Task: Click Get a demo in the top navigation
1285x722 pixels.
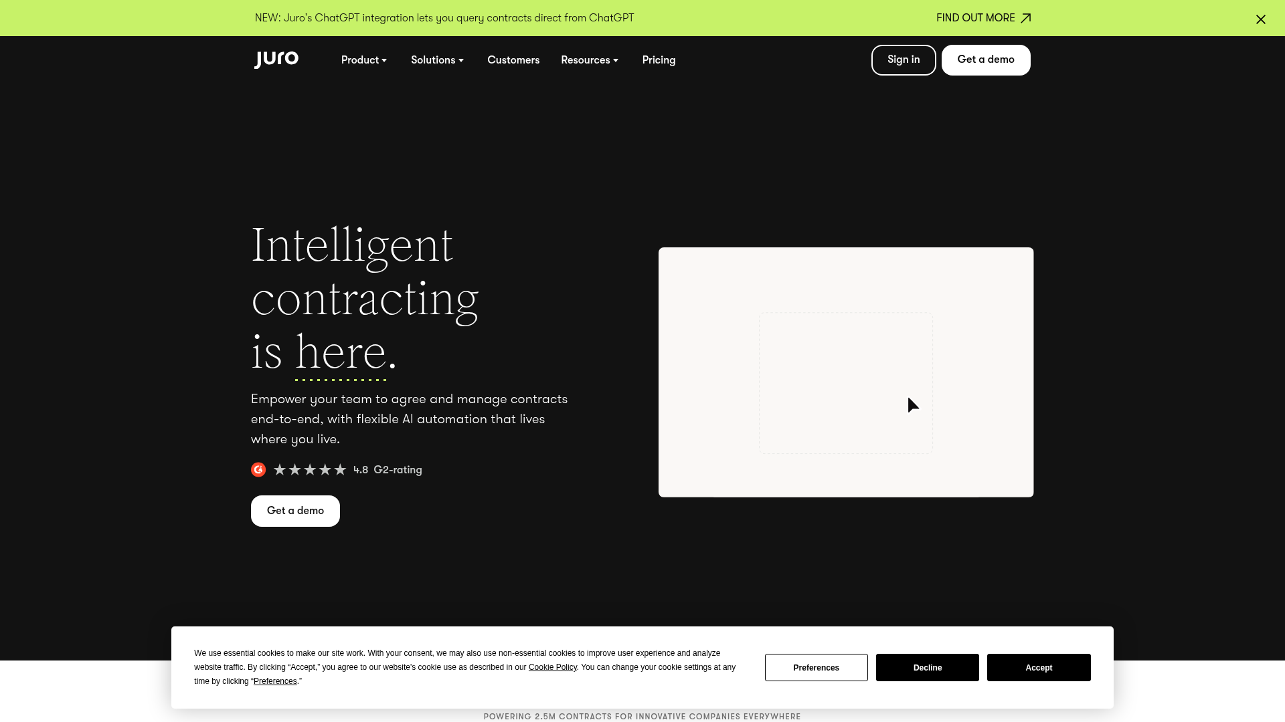Action: tap(985, 59)
